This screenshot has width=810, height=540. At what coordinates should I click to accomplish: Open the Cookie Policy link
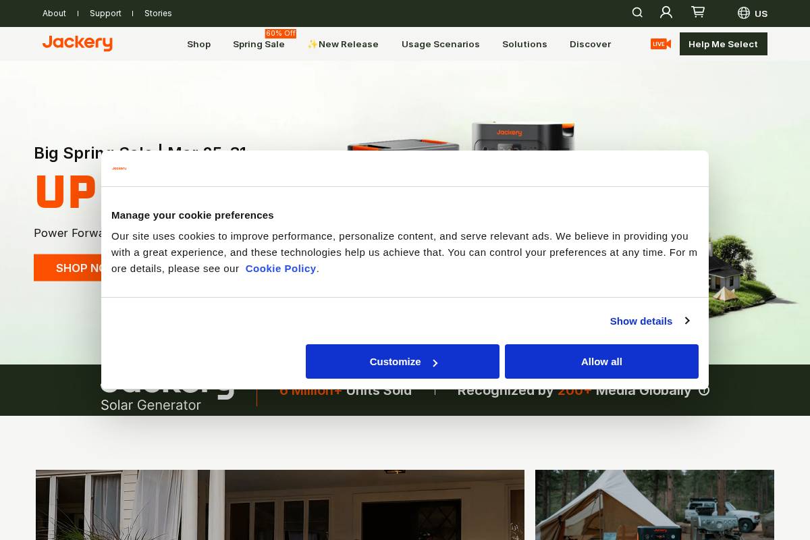281,268
